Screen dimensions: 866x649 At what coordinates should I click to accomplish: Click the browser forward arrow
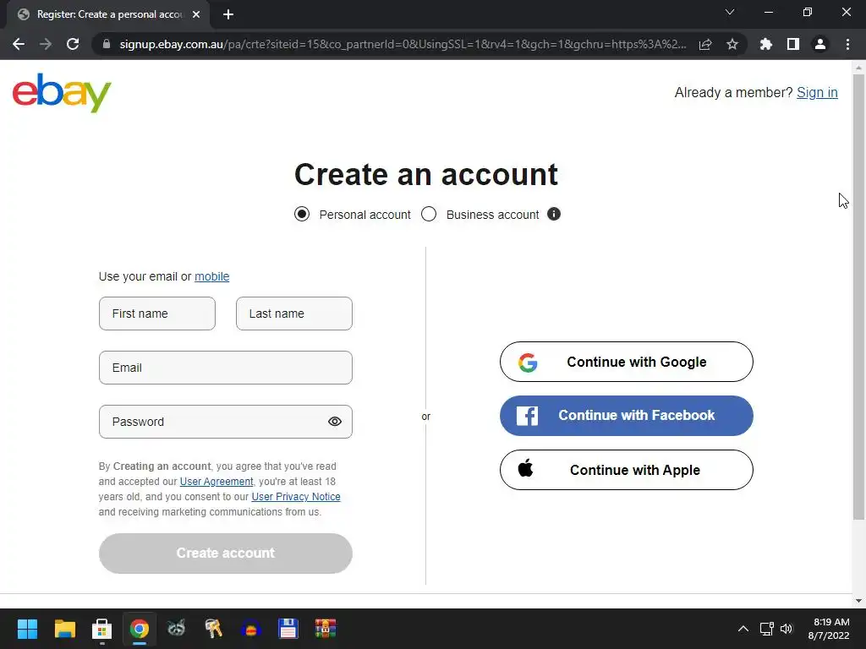tap(46, 44)
